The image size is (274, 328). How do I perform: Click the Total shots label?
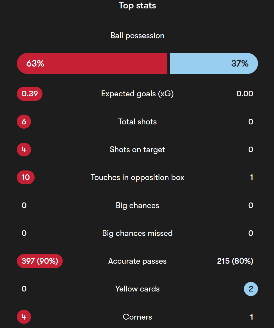pyautogui.click(x=137, y=122)
